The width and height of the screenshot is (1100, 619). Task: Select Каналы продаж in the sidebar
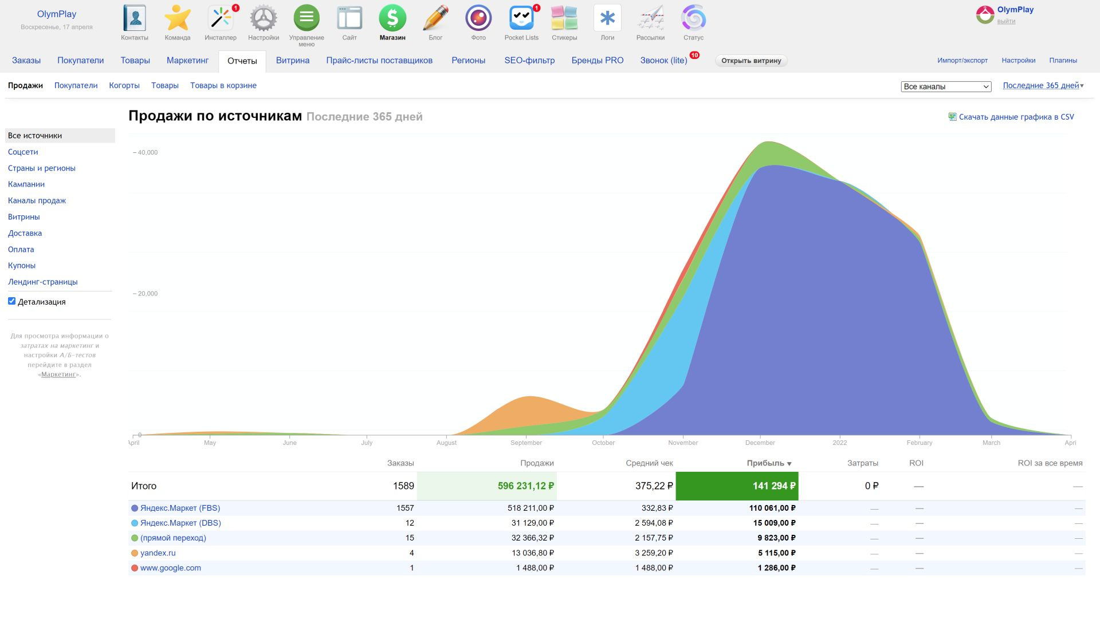37,200
